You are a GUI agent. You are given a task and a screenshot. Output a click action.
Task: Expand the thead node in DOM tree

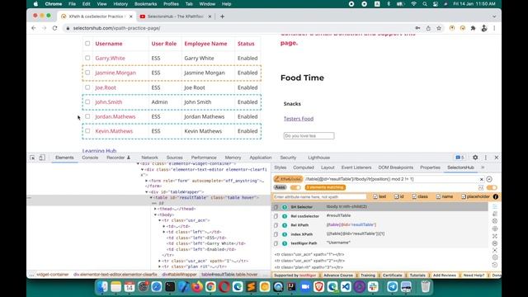click(155, 209)
